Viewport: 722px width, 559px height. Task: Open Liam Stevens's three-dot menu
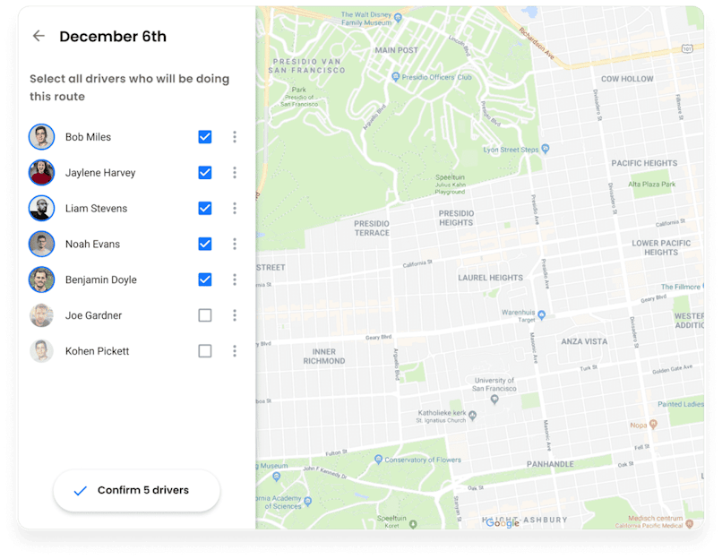coord(234,208)
